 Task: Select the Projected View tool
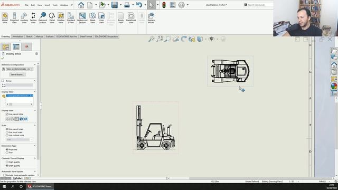[x=14, y=18]
